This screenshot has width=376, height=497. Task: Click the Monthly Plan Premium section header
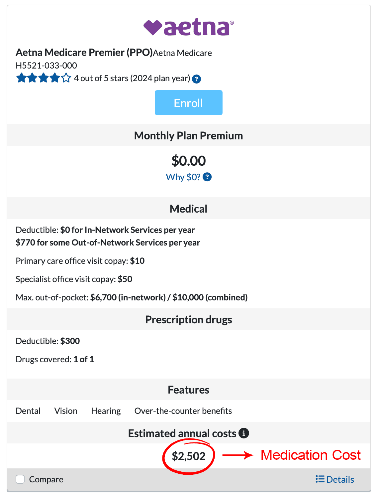(x=188, y=136)
